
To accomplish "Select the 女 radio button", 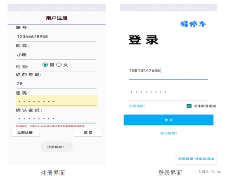I will pyautogui.click(x=59, y=65).
